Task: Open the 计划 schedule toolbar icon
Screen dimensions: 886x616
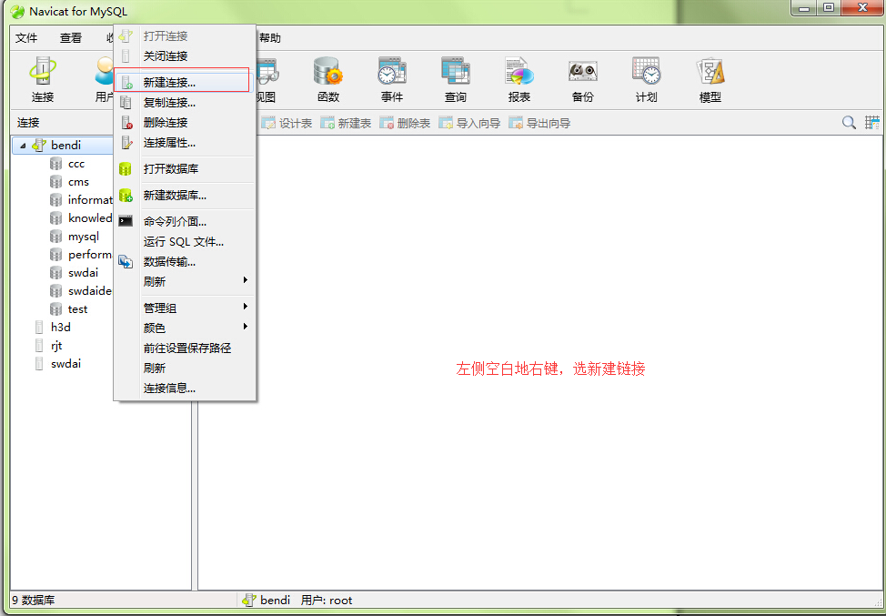Action: point(647,80)
